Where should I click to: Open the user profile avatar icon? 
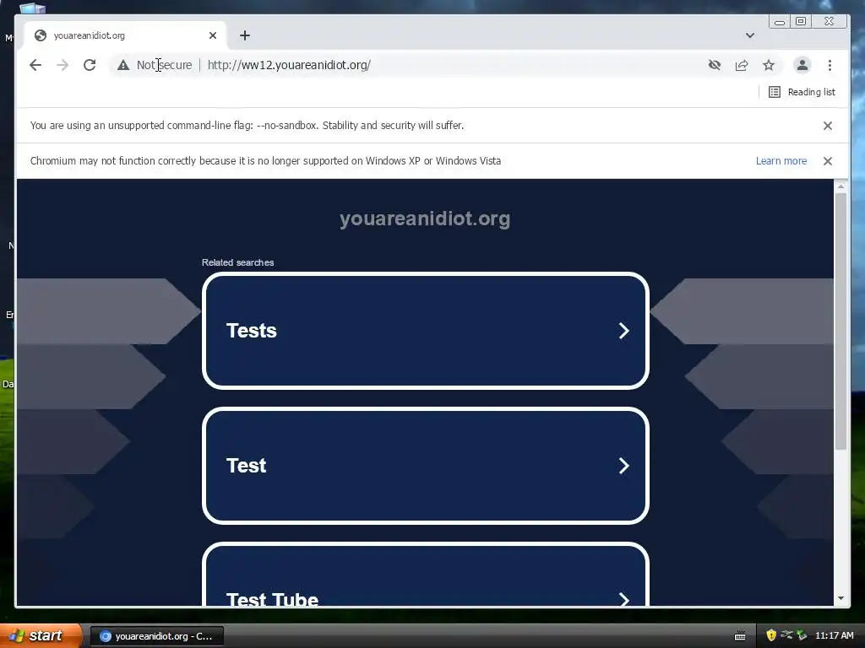pyautogui.click(x=802, y=65)
